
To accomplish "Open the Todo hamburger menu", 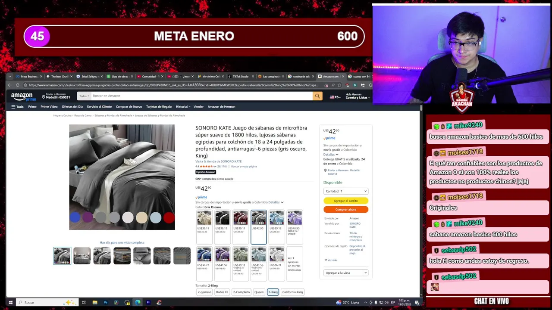I will [18, 107].
